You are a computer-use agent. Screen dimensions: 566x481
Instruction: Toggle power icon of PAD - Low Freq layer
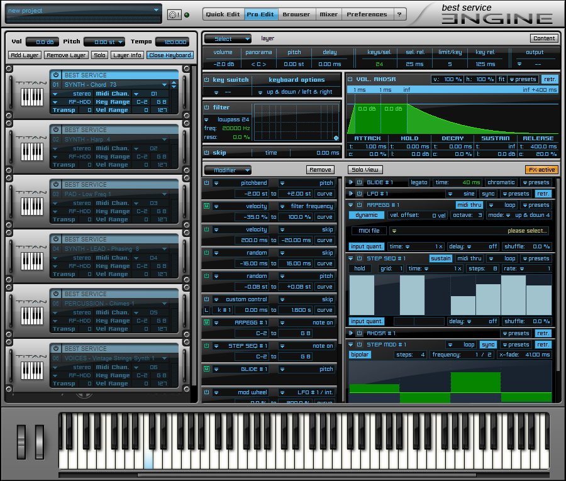pyautogui.click(x=56, y=184)
